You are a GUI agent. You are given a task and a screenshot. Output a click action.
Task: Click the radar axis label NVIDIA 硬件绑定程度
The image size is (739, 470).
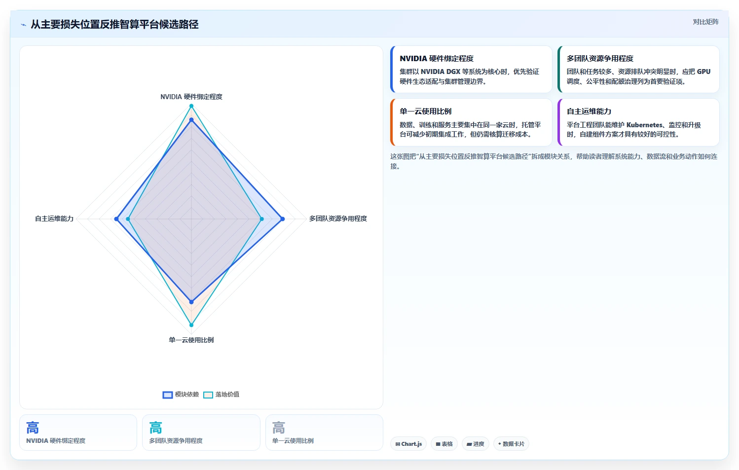click(x=191, y=97)
